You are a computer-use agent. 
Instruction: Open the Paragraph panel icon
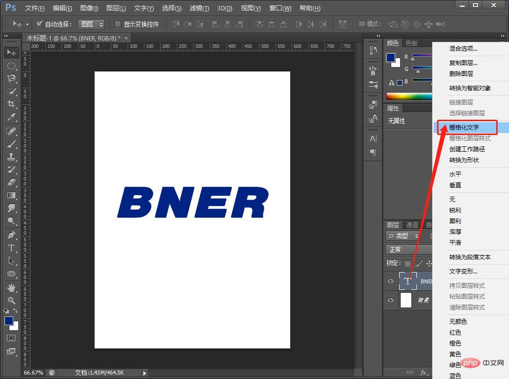point(373,153)
